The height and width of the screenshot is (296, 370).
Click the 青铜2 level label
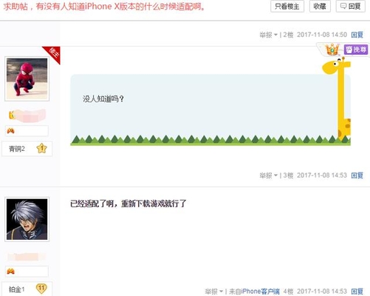pyautogui.click(x=17, y=149)
